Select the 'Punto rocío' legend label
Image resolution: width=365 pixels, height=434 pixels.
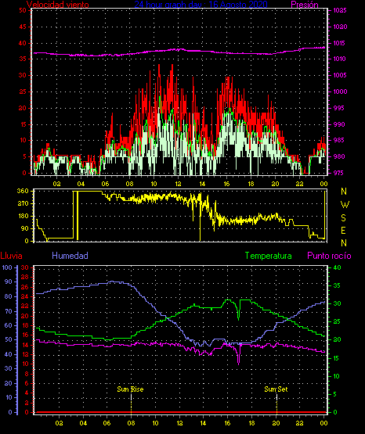coord(329,256)
